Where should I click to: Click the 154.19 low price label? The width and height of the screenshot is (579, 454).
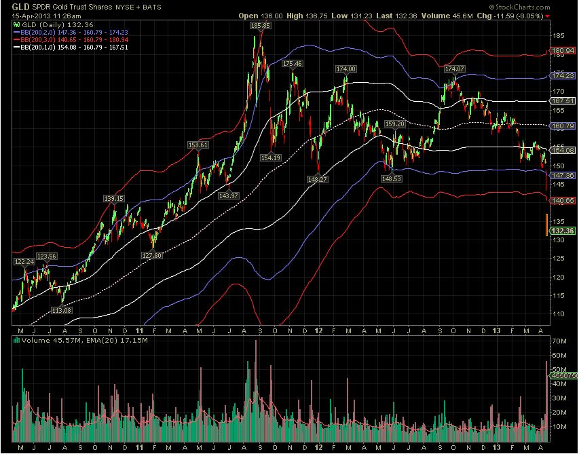point(271,157)
